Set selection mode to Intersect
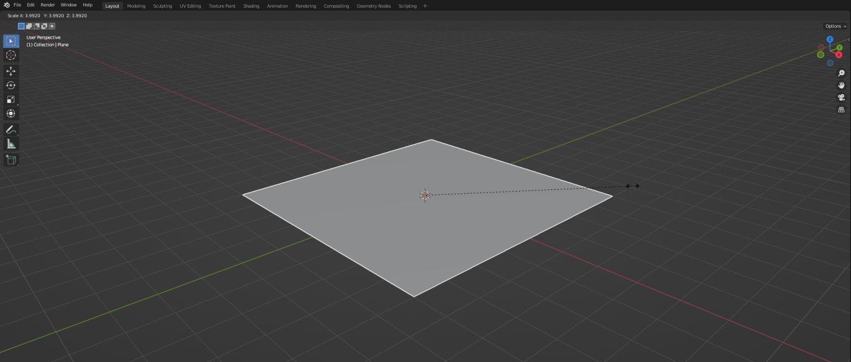 (x=52, y=26)
